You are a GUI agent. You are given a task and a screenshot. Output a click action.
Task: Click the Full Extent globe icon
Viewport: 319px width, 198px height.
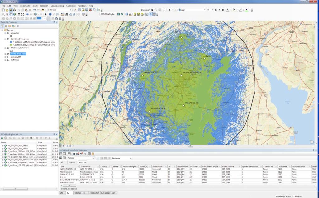point(14,14)
